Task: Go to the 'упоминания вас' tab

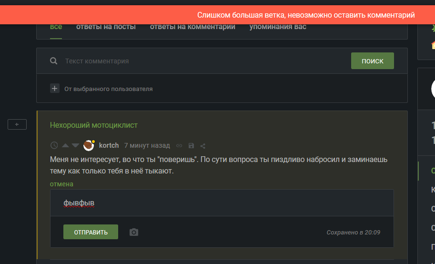Action: click(278, 27)
